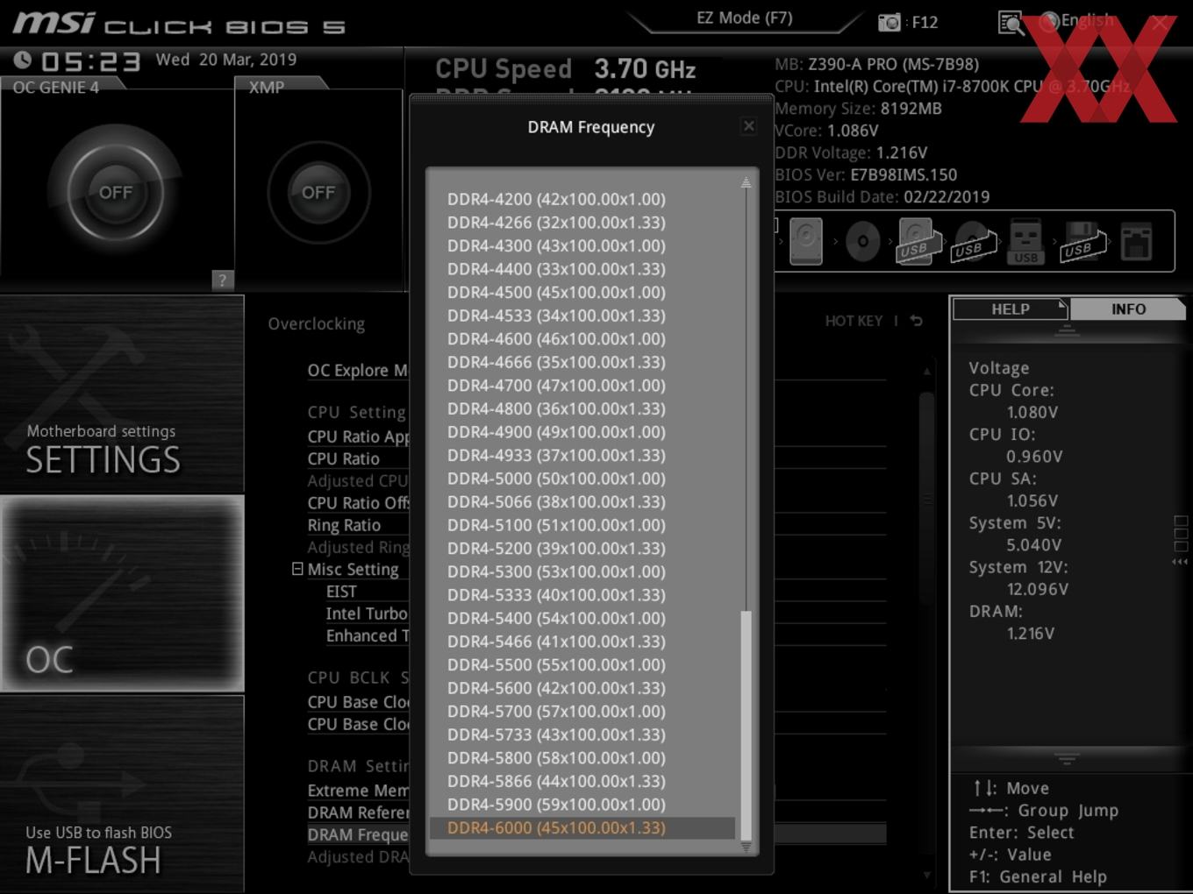The width and height of the screenshot is (1193, 894).
Task: Click the USB floppy boot device icon
Action: (x=1083, y=241)
